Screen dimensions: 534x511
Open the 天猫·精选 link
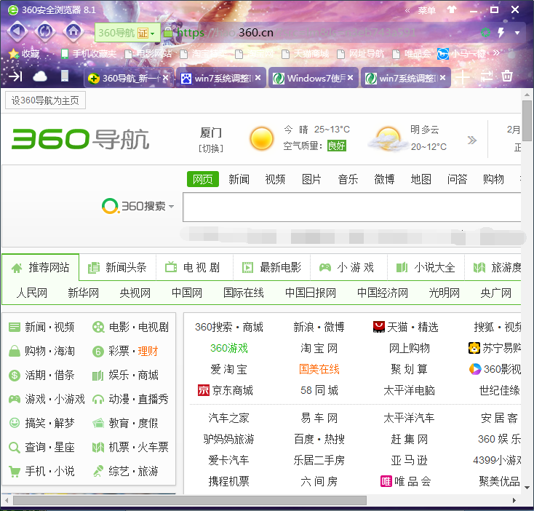click(406, 327)
